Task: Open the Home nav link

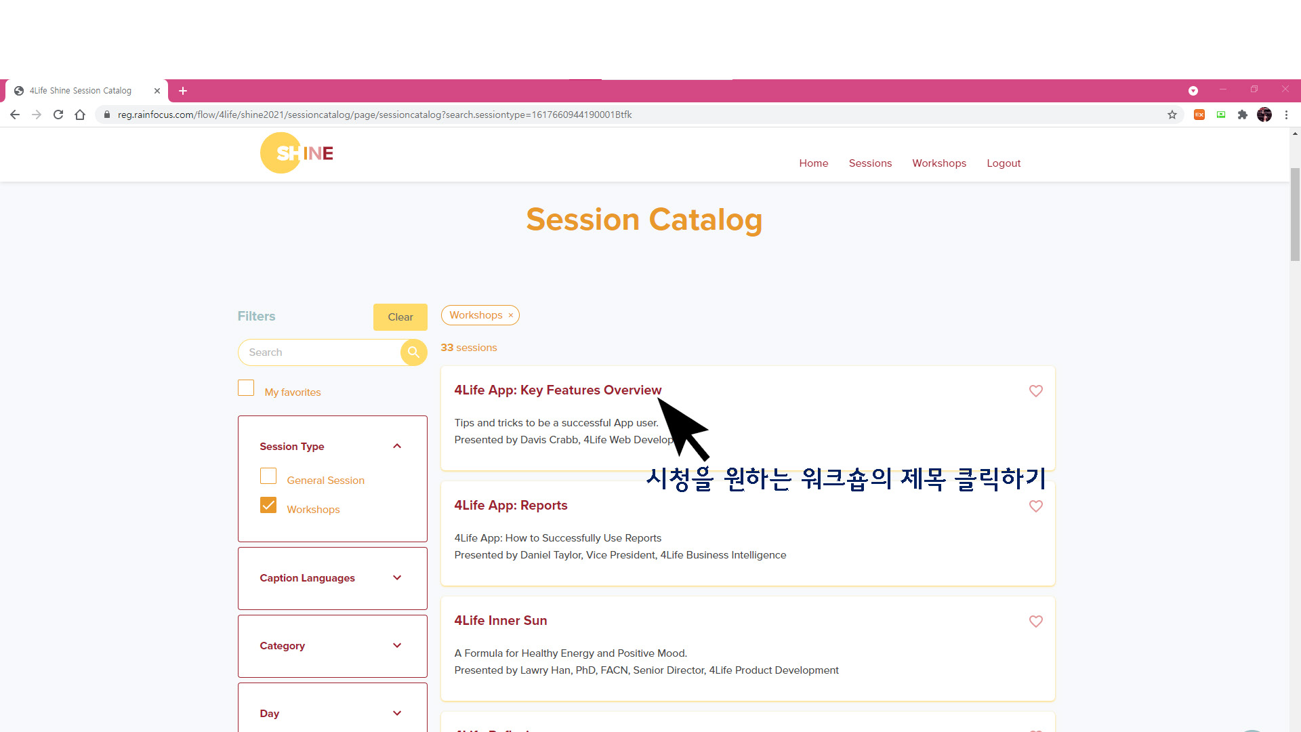Action: tap(813, 163)
